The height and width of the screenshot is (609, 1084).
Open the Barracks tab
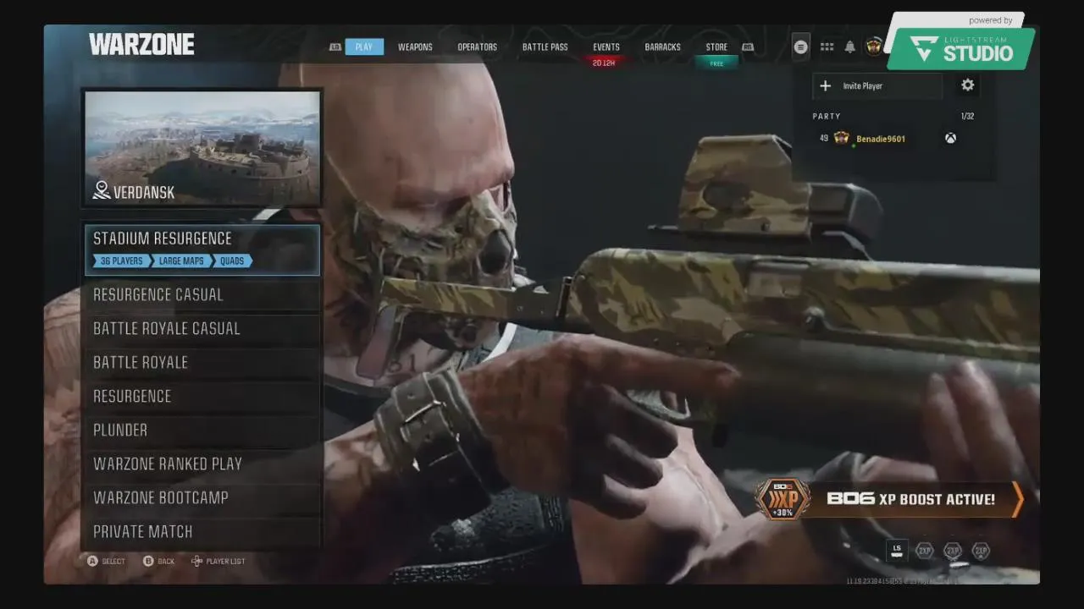[662, 47]
